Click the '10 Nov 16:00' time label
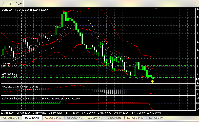Image resolution: width=199 pixels, height=122 pixels. pyautogui.click(x=121, y=113)
